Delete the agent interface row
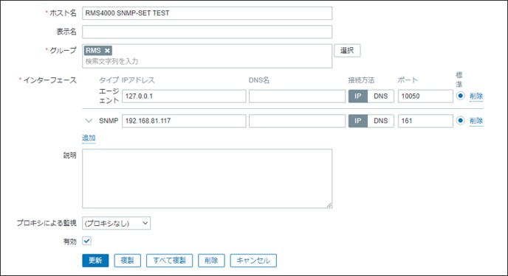Screen dimensions: 508x276 [476, 96]
